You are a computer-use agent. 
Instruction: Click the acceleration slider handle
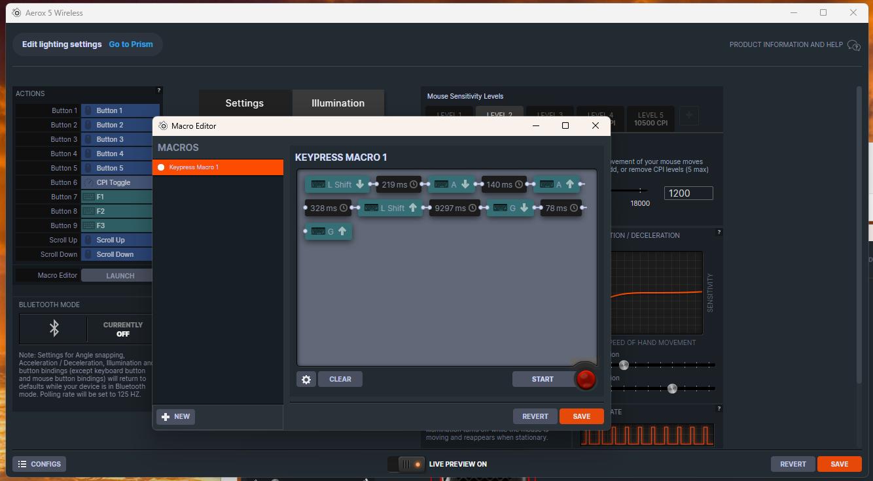(624, 365)
